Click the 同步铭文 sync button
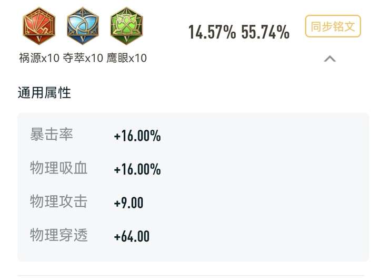The width and height of the screenshot is (379, 278). (333, 26)
